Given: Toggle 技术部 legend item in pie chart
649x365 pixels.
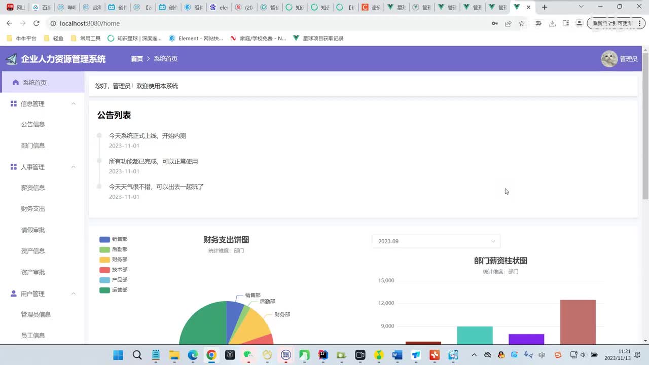Looking at the screenshot, I should pyautogui.click(x=114, y=270).
